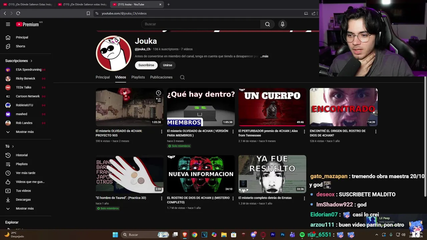
Task: Switch to second browser tab ¿De Dónde Salieron
Action: tap(82, 4)
